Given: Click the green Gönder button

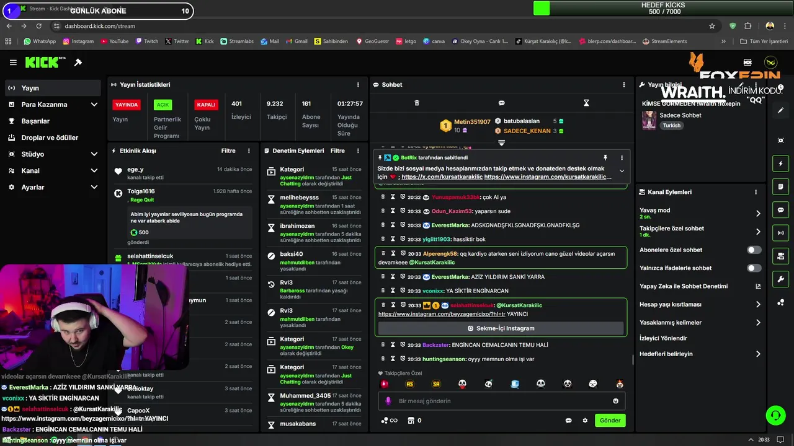Looking at the screenshot, I should click(610, 421).
